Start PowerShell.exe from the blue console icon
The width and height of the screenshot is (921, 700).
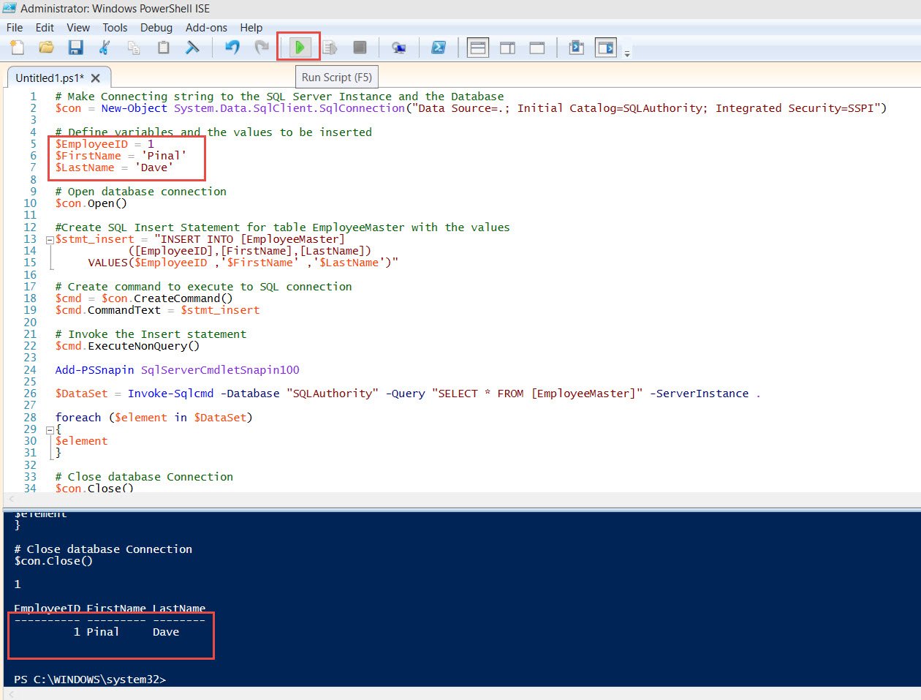pyautogui.click(x=439, y=48)
